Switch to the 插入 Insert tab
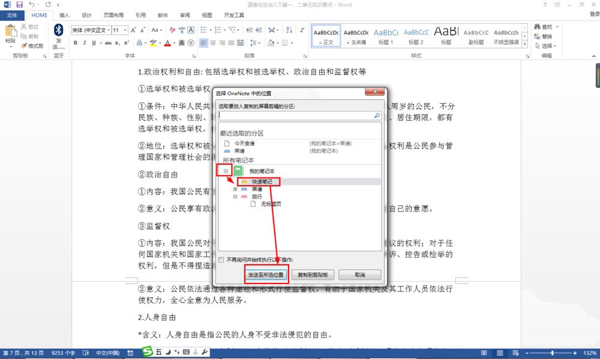This screenshot has width=600, height=359. (x=64, y=16)
